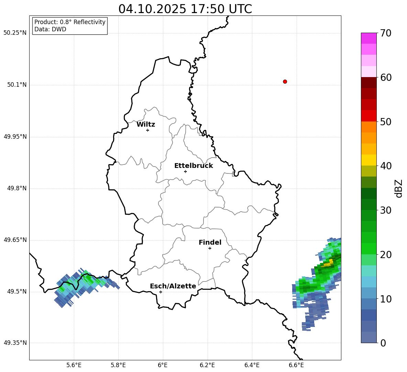407x372 pixels.
Task: Click the colorbar value '0'
Action: (x=383, y=343)
